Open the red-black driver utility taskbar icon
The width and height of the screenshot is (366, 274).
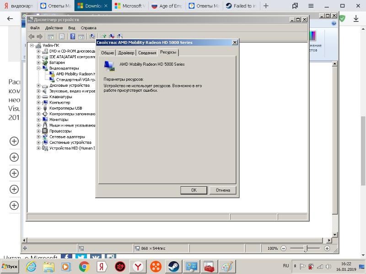(x=120, y=266)
